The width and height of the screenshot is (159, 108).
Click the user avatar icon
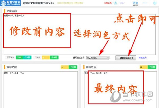click(116, 3)
